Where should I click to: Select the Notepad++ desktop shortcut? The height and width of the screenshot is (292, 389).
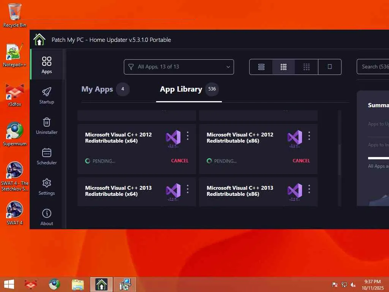[x=15, y=55]
